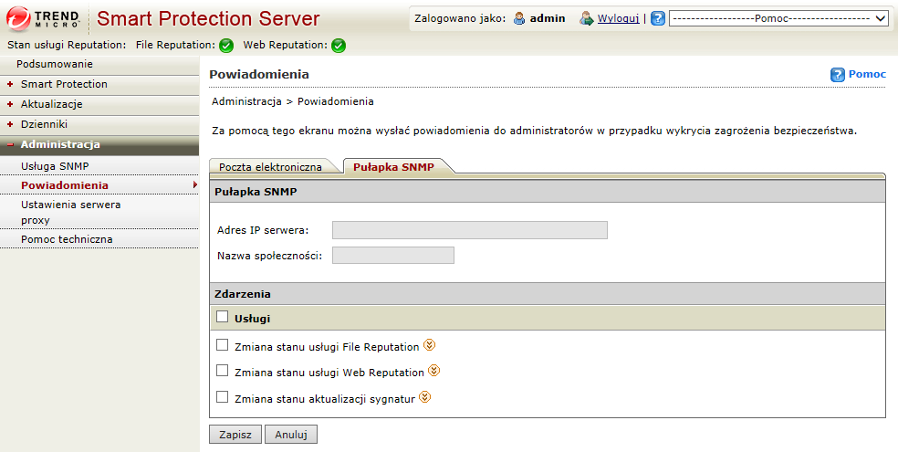The image size is (898, 452).
Task: Enable Zmiana stanu usługi File Reputation
Action: pos(222,345)
